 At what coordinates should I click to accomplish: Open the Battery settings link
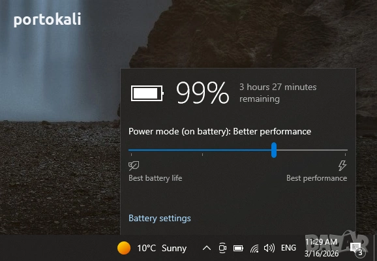point(160,218)
